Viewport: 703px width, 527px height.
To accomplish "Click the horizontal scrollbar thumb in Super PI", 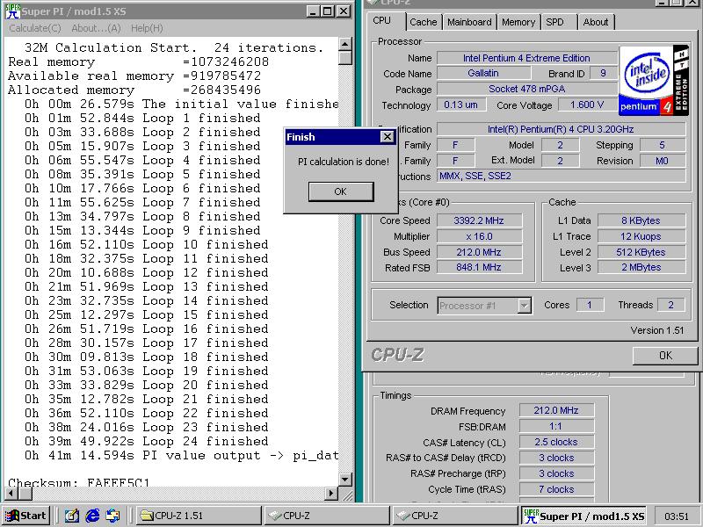I will (25, 494).
